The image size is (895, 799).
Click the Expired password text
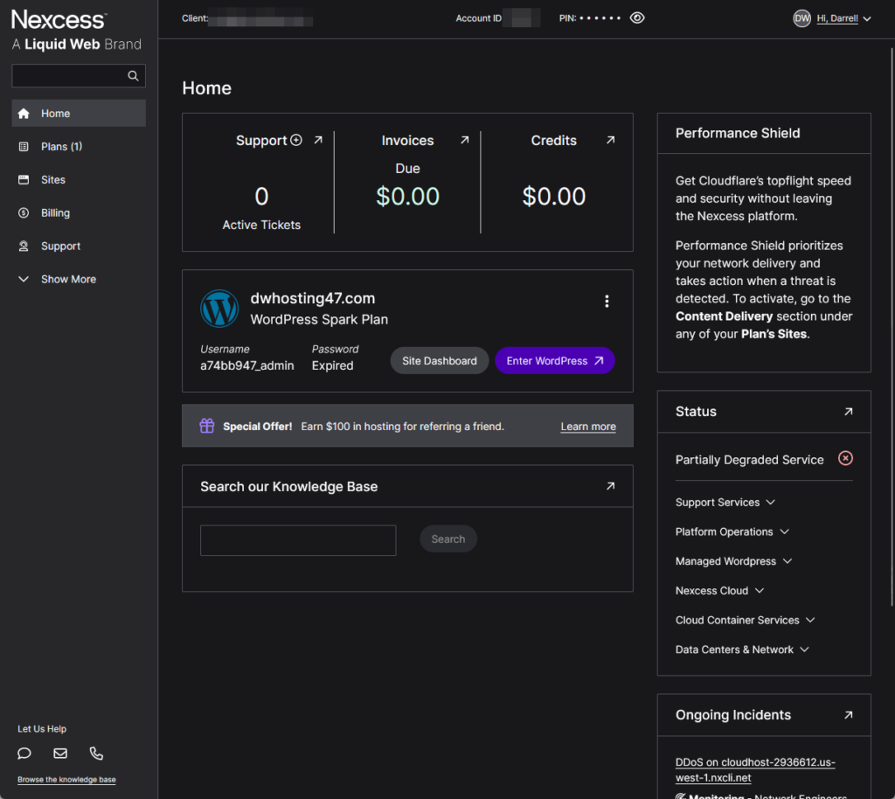click(x=333, y=365)
